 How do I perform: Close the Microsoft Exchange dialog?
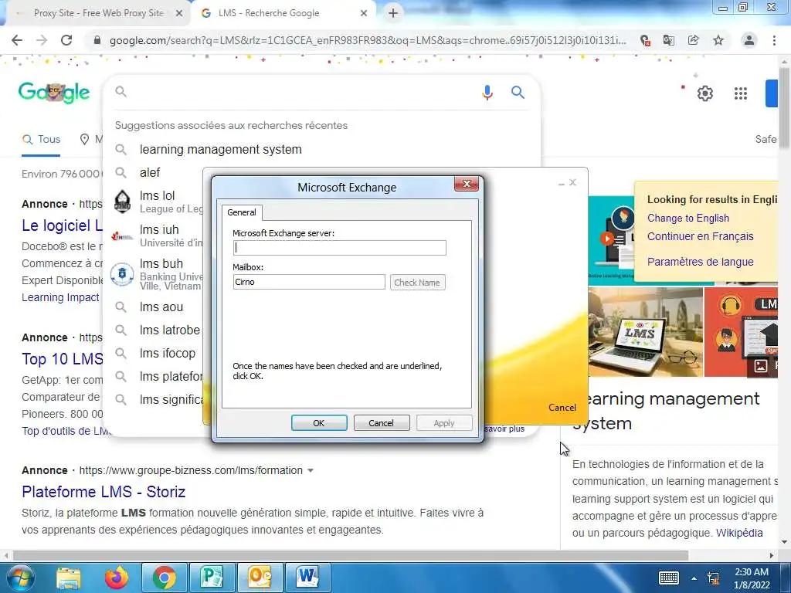pyautogui.click(x=467, y=184)
